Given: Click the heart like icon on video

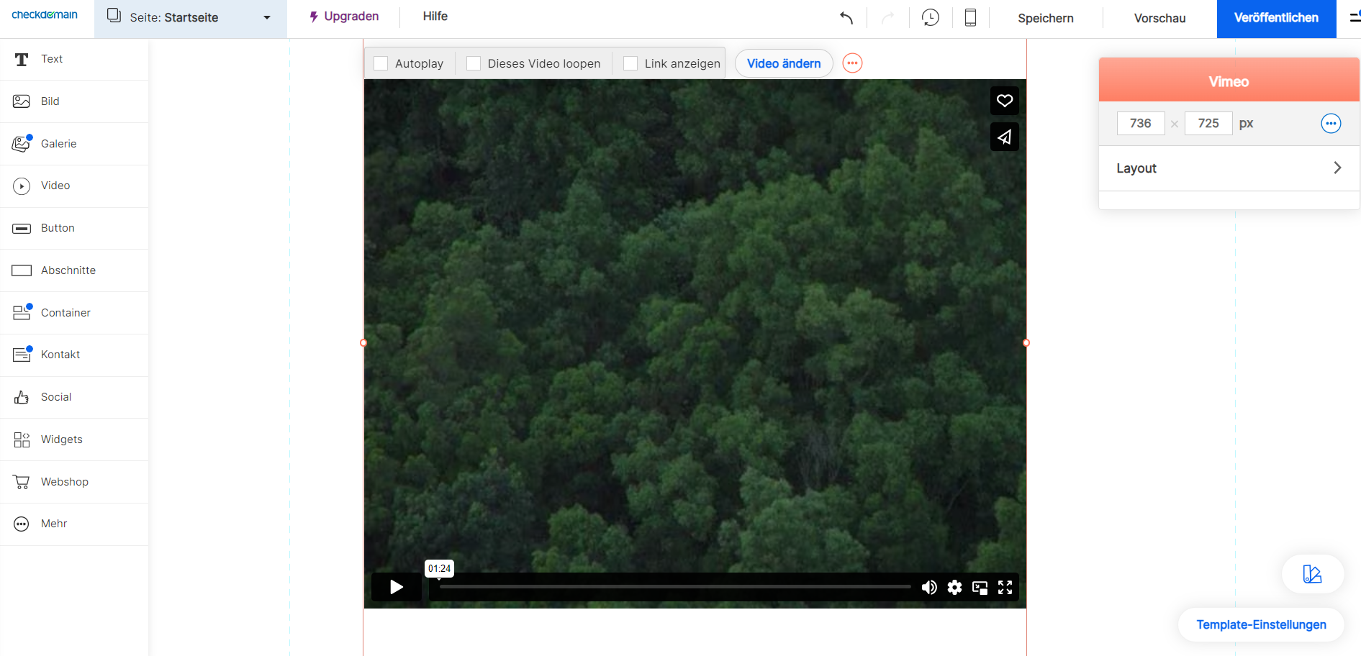Looking at the screenshot, I should [1005, 101].
